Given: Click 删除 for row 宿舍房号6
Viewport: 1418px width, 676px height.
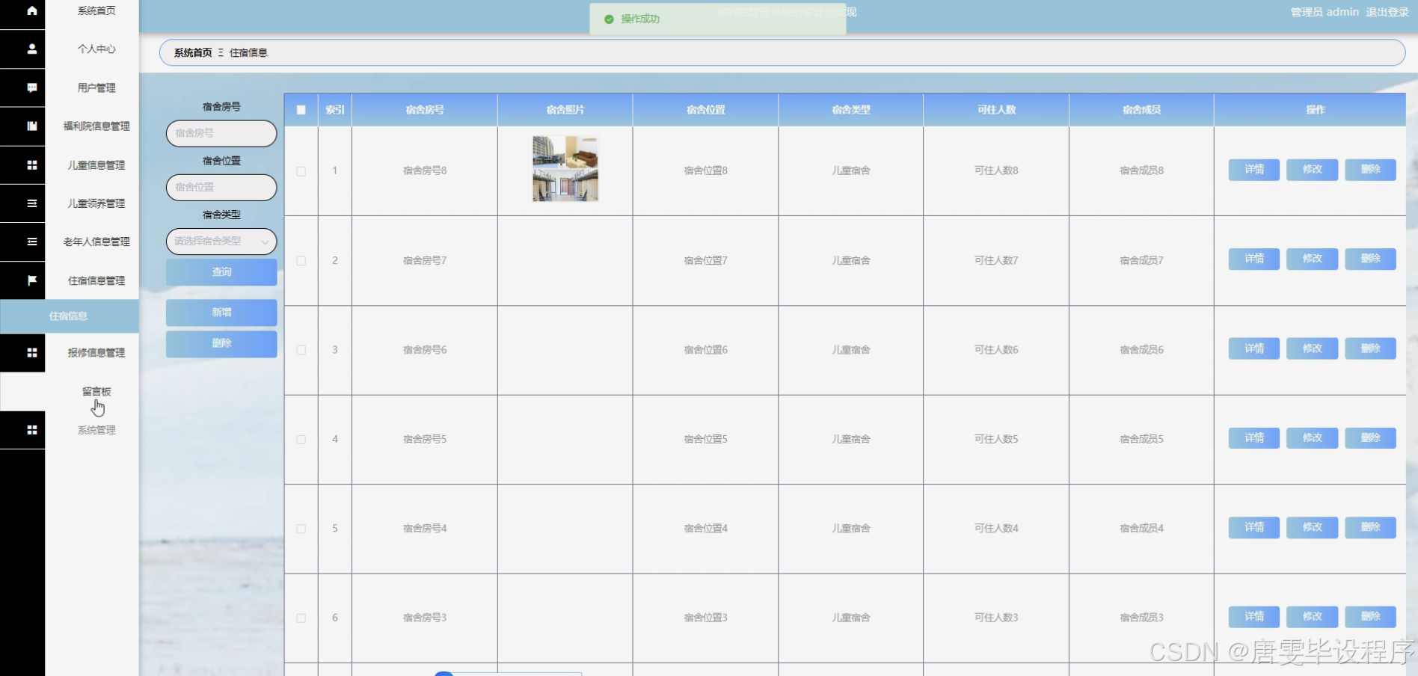Looking at the screenshot, I should [x=1370, y=348].
